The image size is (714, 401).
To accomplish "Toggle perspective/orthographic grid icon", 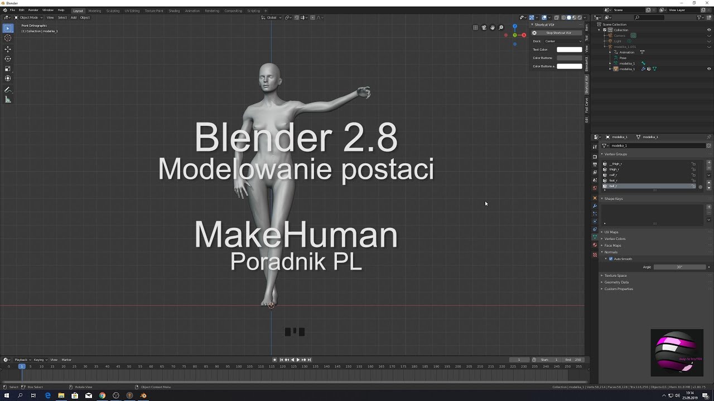I will pyautogui.click(x=475, y=27).
